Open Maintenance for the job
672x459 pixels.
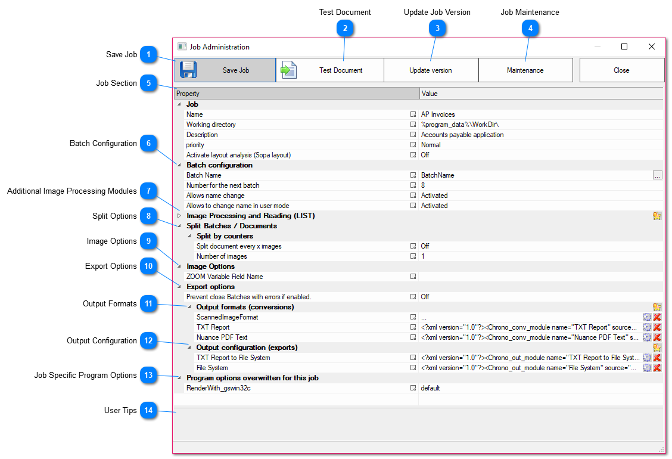[x=525, y=70]
